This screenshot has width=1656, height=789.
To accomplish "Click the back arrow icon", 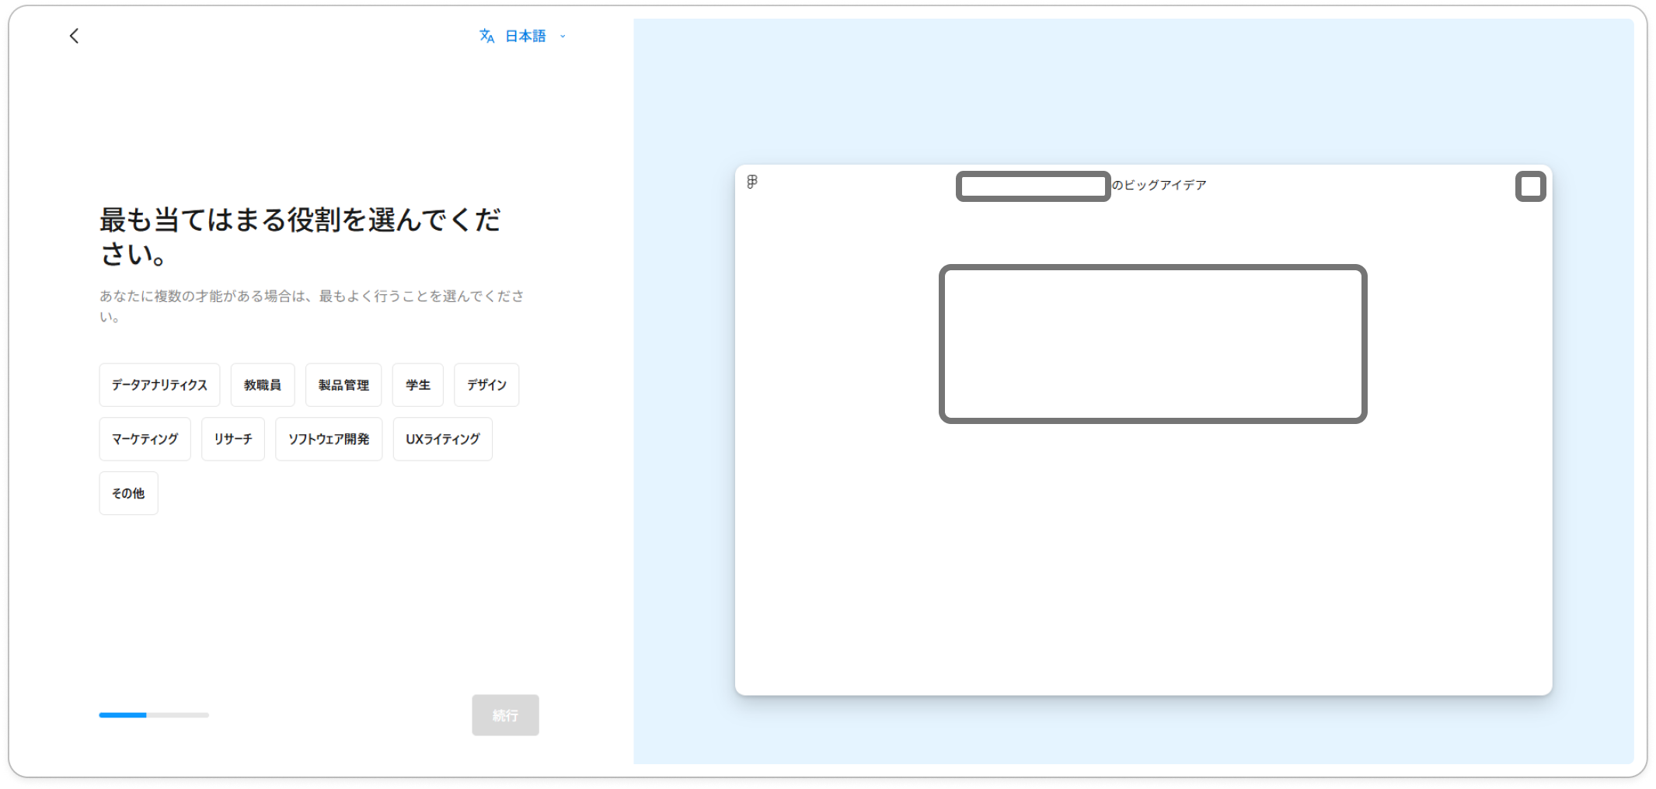I will click(75, 36).
